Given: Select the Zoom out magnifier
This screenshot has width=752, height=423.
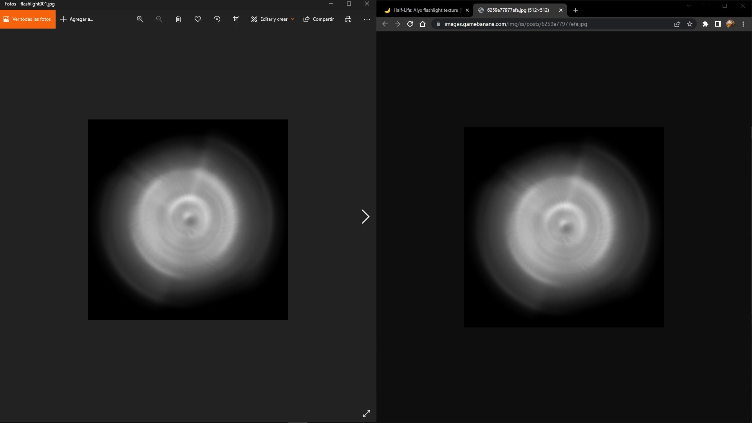Looking at the screenshot, I should click(159, 19).
